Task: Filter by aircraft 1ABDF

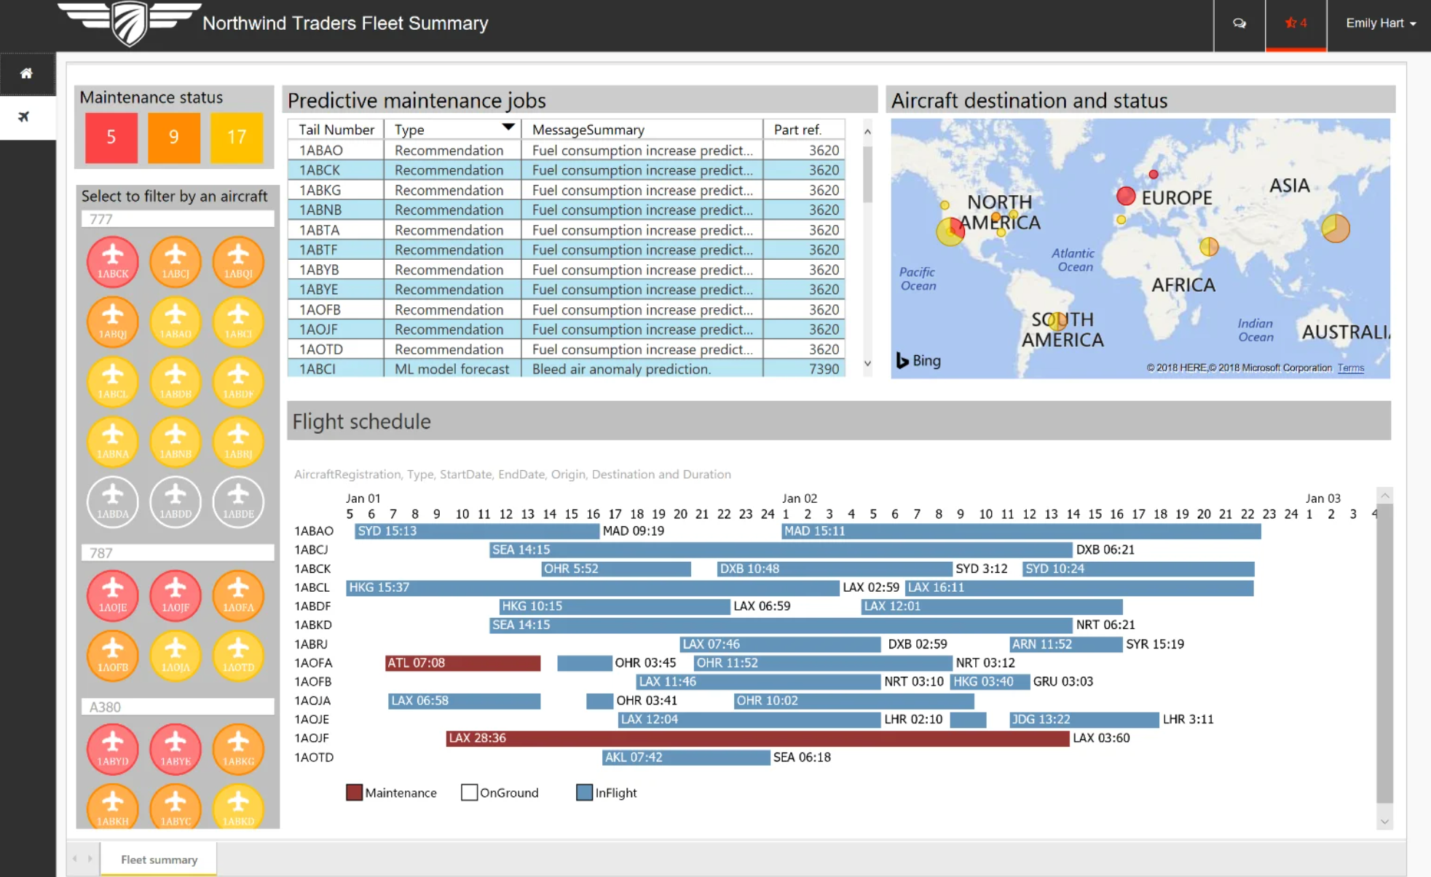Action: coord(238,381)
